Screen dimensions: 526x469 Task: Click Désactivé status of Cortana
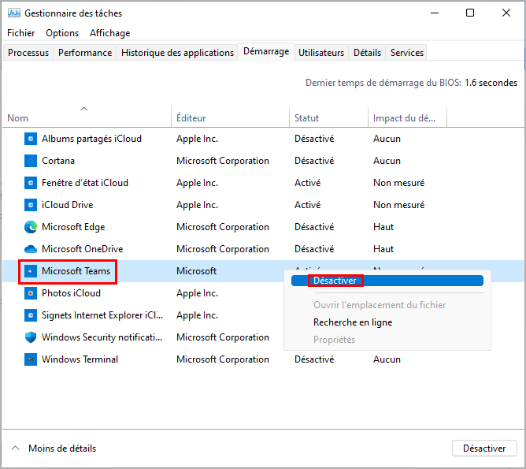(x=314, y=161)
